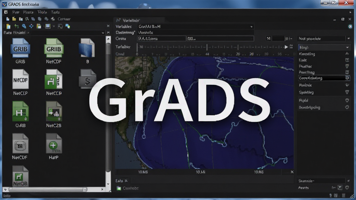
Task: Toggle the icon on the Raalnde row
Action: (x=347, y=85)
